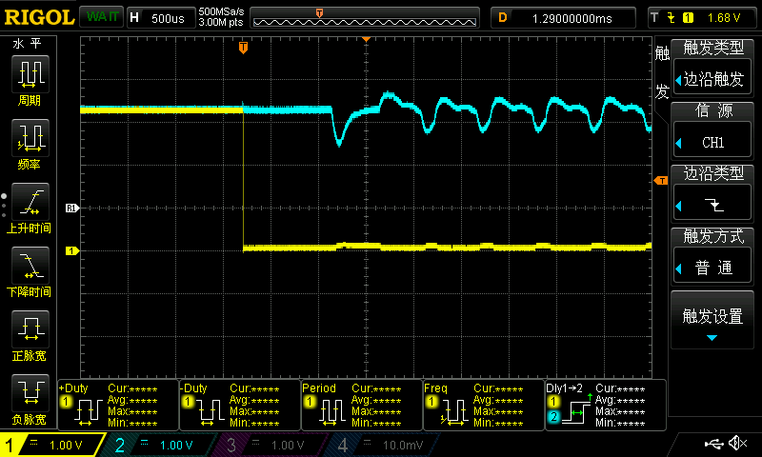Toggle channel 1 at 1.00 V
Screen dimensions: 762x457
click(x=53, y=445)
